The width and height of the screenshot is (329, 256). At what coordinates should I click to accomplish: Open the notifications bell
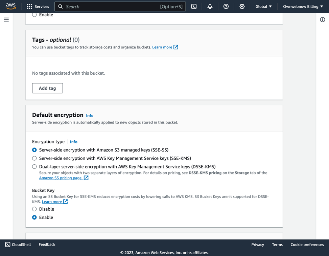pos(210,6)
